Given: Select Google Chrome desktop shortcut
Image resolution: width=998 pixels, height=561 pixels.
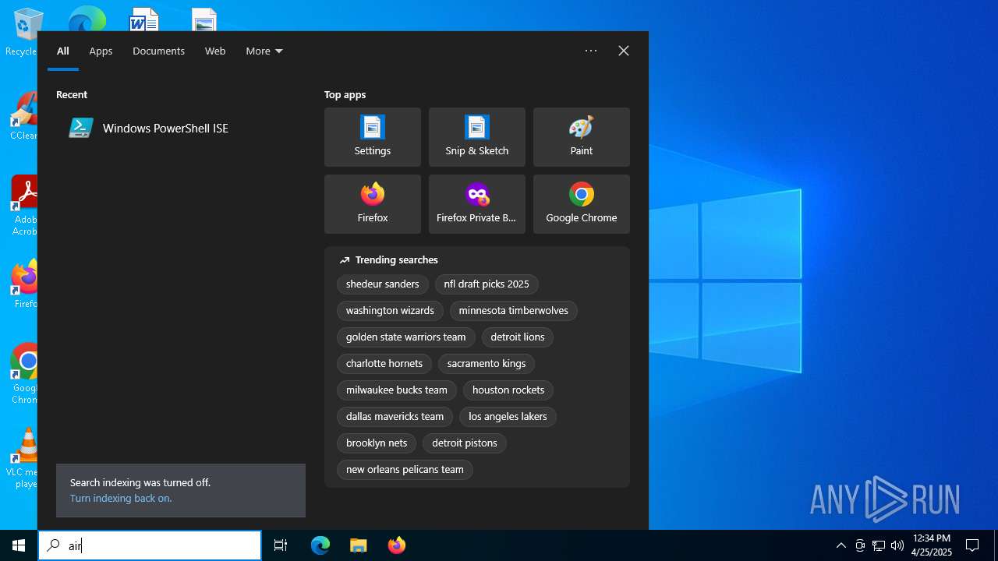Looking at the screenshot, I should pyautogui.click(x=25, y=374).
